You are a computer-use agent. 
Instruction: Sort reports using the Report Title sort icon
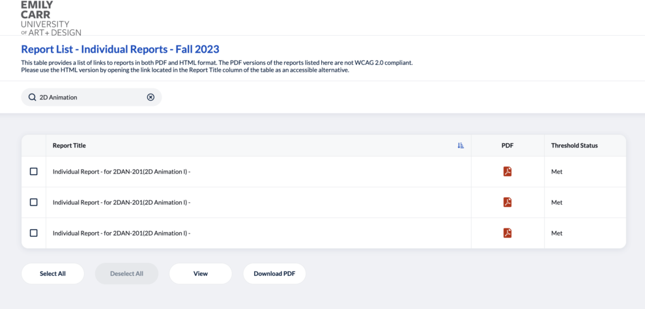tap(461, 146)
